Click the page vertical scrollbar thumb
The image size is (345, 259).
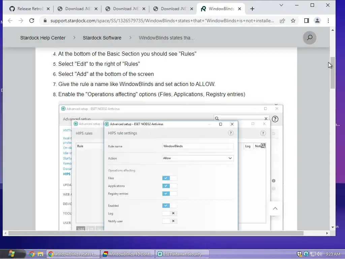(333, 73)
